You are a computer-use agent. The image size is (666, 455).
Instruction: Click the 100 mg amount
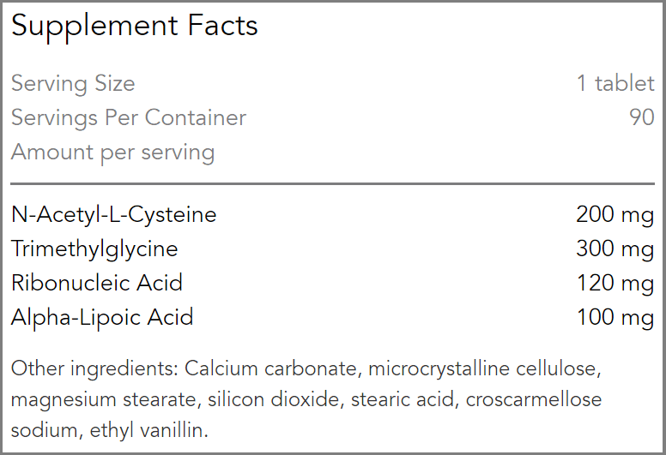pyautogui.click(x=615, y=317)
